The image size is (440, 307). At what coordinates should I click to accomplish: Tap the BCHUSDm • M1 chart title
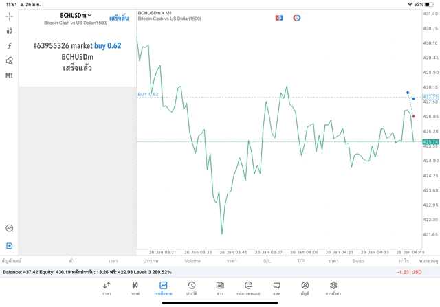(x=155, y=13)
